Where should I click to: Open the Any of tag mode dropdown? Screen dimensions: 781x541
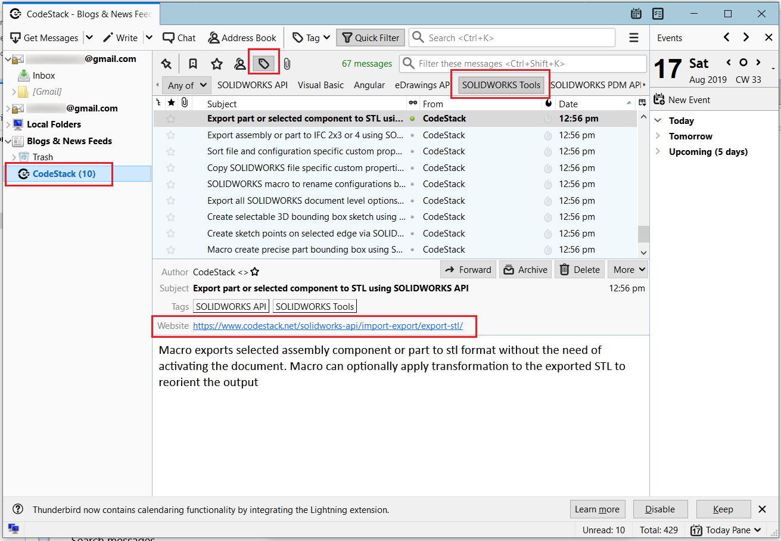187,85
